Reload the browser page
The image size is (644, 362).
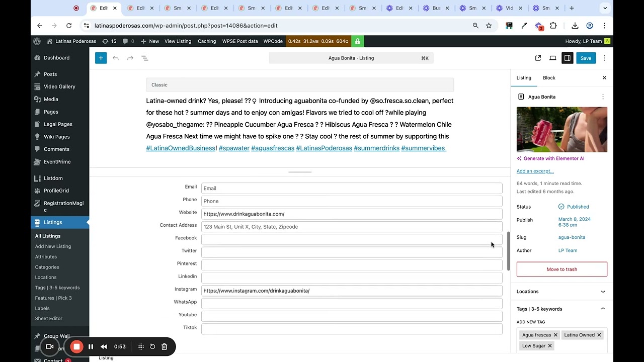click(x=69, y=26)
